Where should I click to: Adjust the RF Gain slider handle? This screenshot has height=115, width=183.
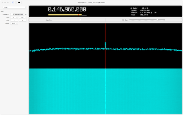click(x=157, y=20)
